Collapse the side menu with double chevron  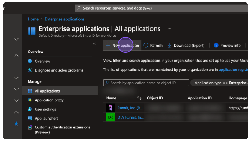coord(94,44)
